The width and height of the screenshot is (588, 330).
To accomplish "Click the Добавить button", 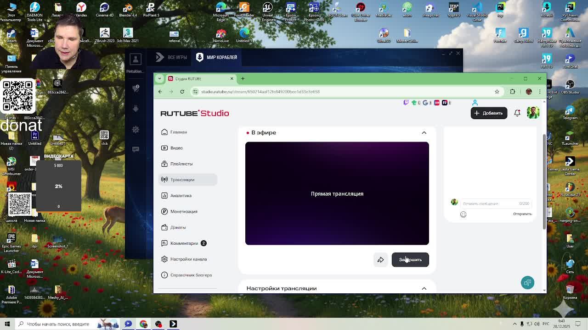I will coord(489,113).
